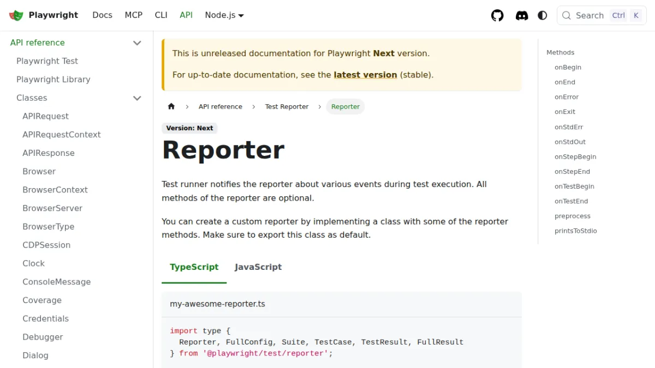The height and width of the screenshot is (368, 655).
Task: Open the CDPSession class page
Action: pos(46,245)
